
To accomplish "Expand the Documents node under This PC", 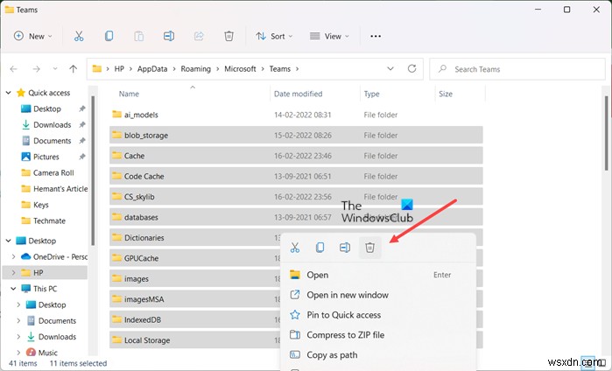I will [x=18, y=320].
